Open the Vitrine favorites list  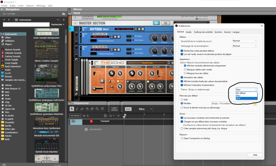click(x=8, y=85)
